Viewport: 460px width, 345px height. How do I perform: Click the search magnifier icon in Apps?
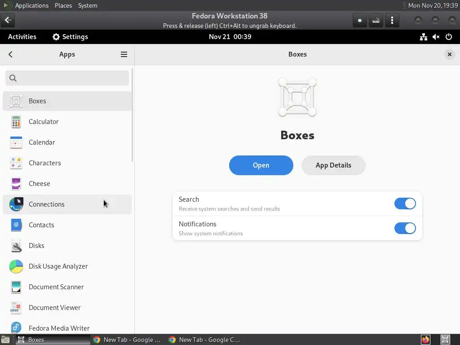pyautogui.click(x=13, y=78)
